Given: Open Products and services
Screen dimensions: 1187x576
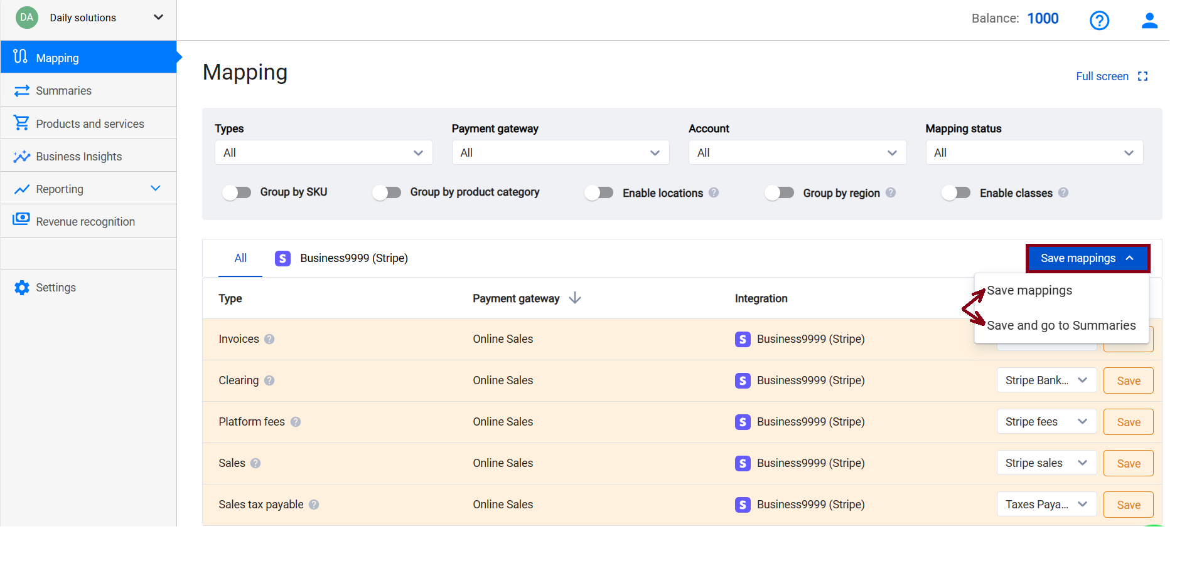Looking at the screenshot, I should (x=90, y=123).
